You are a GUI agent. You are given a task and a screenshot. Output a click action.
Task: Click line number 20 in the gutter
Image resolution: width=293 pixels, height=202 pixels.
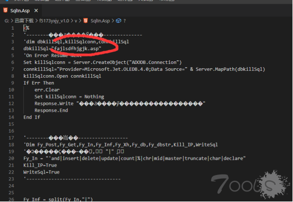pyautogui.click(x=11, y=159)
